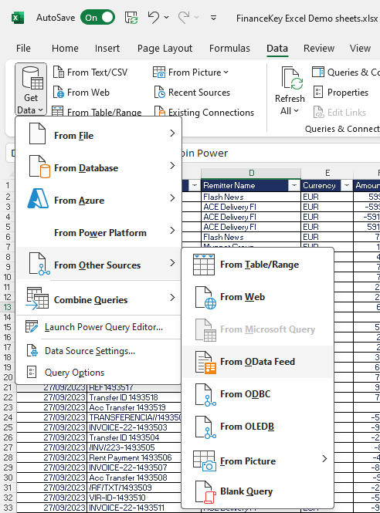The width and height of the screenshot is (380, 513).
Task: Click From Text/CSV ribbon icon
Action: point(59,72)
